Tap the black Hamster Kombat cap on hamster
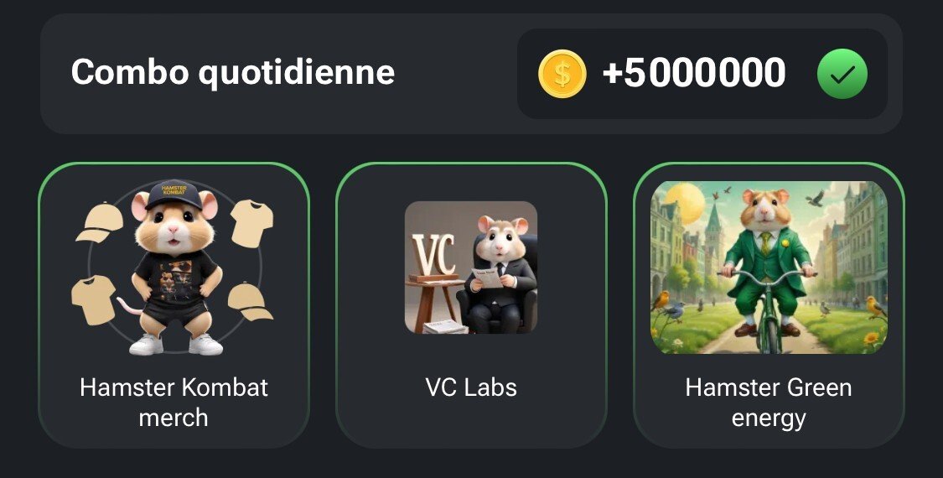 [174, 194]
